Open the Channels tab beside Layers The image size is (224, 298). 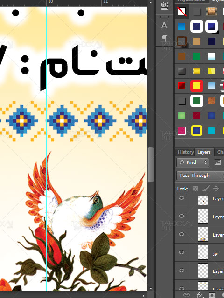[220, 152]
